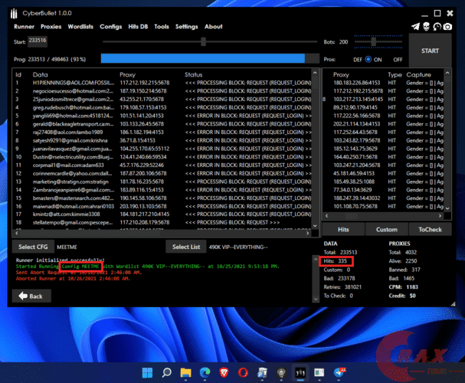465x383 pixels.
Task: Switch to the Custom tab
Action: [x=387, y=230]
